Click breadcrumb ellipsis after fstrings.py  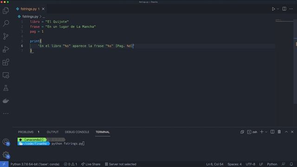44,17
